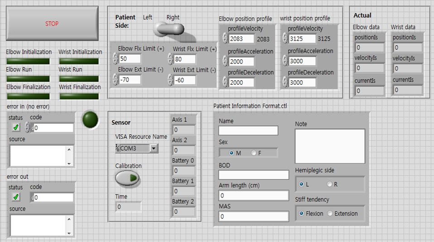Click the red STOP button
The image size is (434, 242).
point(52,23)
